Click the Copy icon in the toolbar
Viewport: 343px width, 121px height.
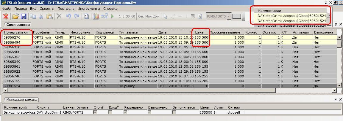click(33, 16)
